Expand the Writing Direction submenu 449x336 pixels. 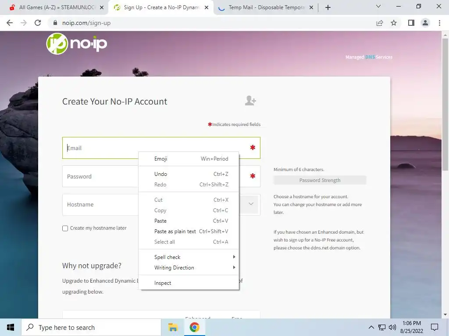tap(189, 268)
